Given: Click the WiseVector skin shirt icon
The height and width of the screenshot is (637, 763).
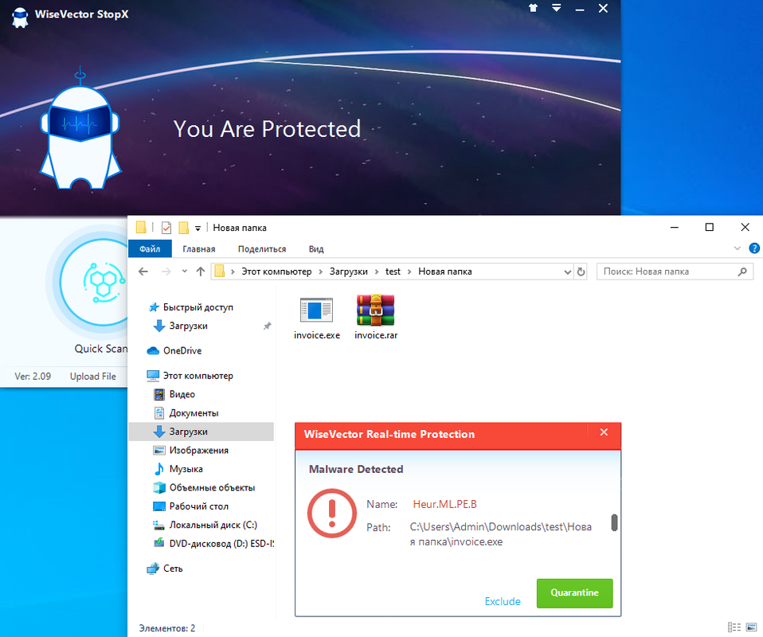Looking at the screenshot, I should click(534, 8).
